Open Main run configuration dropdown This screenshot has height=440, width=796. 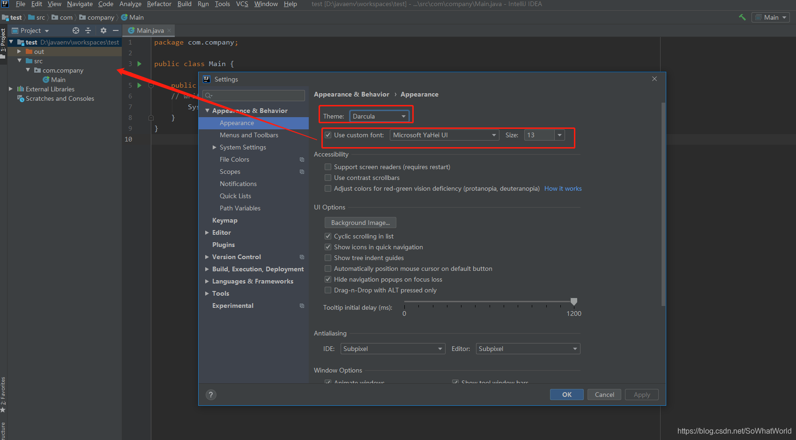[x=771, y=17]
